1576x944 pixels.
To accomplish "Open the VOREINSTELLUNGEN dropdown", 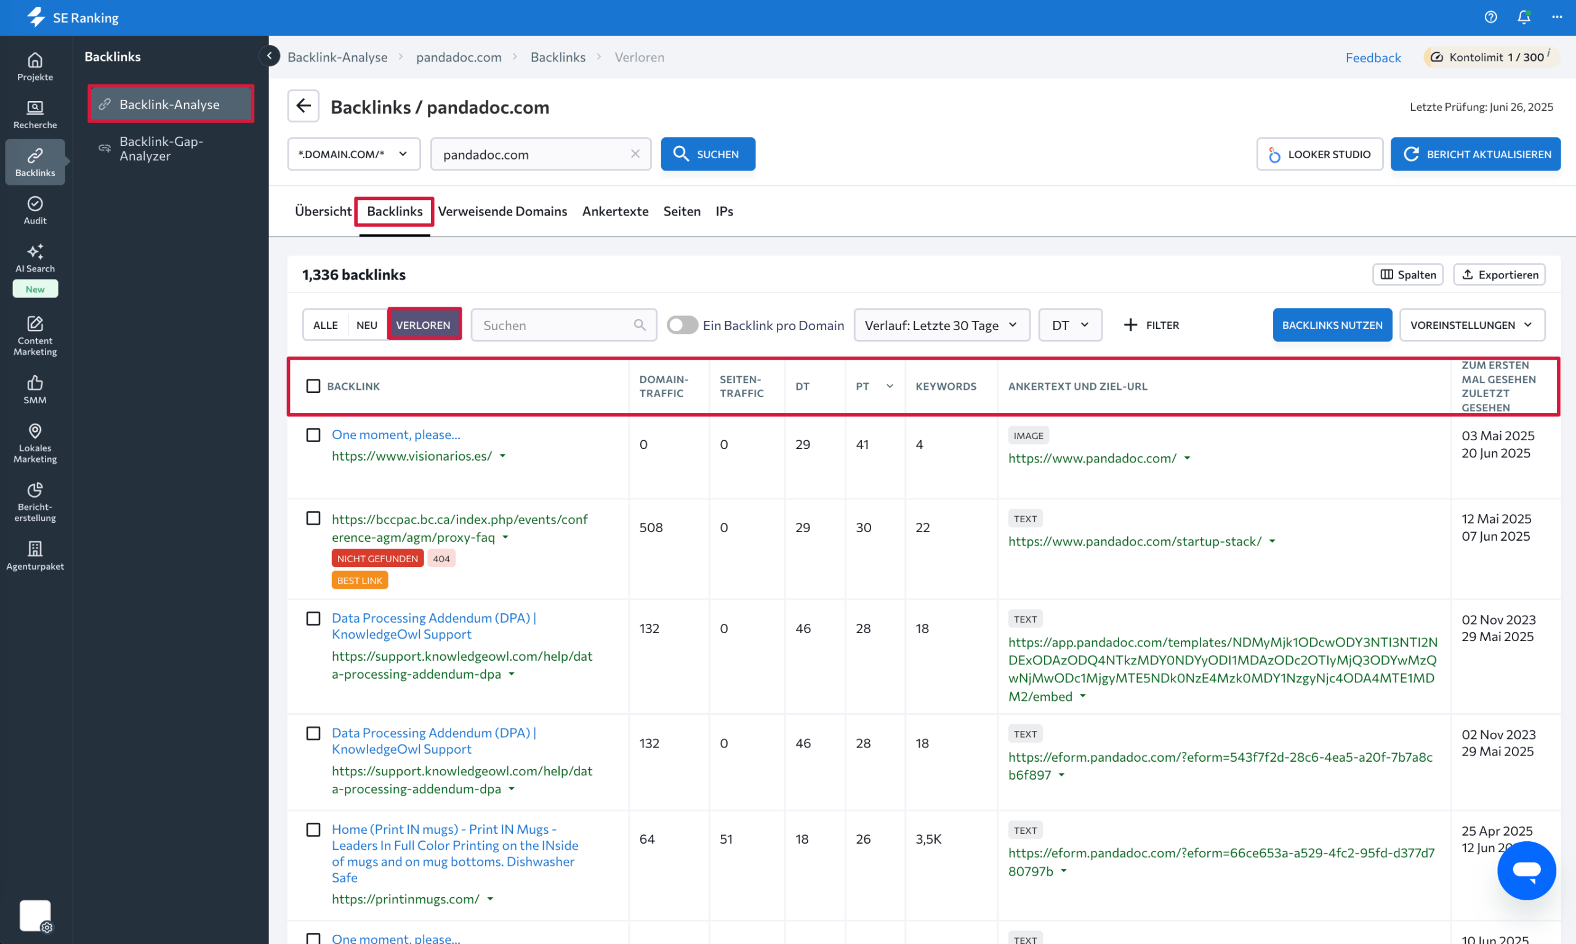I will pyautogui.click(x=1472, y=325).
